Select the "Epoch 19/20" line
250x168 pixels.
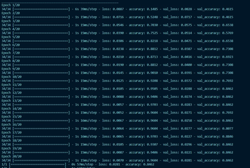pos(11,148)
